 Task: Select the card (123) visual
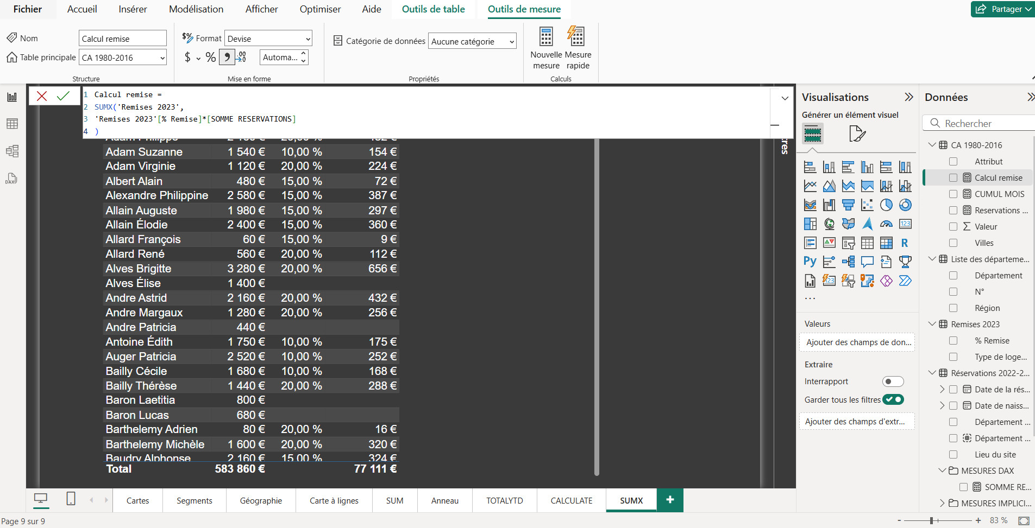pos(905,224)
